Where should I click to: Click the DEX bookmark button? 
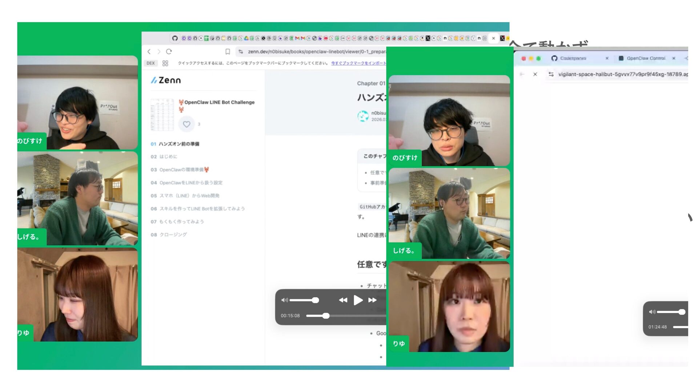[151, 63]
